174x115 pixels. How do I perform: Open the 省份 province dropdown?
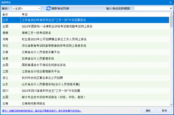(26, 8)
